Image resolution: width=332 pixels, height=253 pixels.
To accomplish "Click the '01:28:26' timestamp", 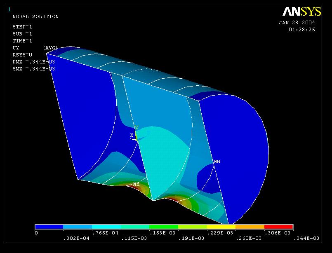I will point(302,30).
